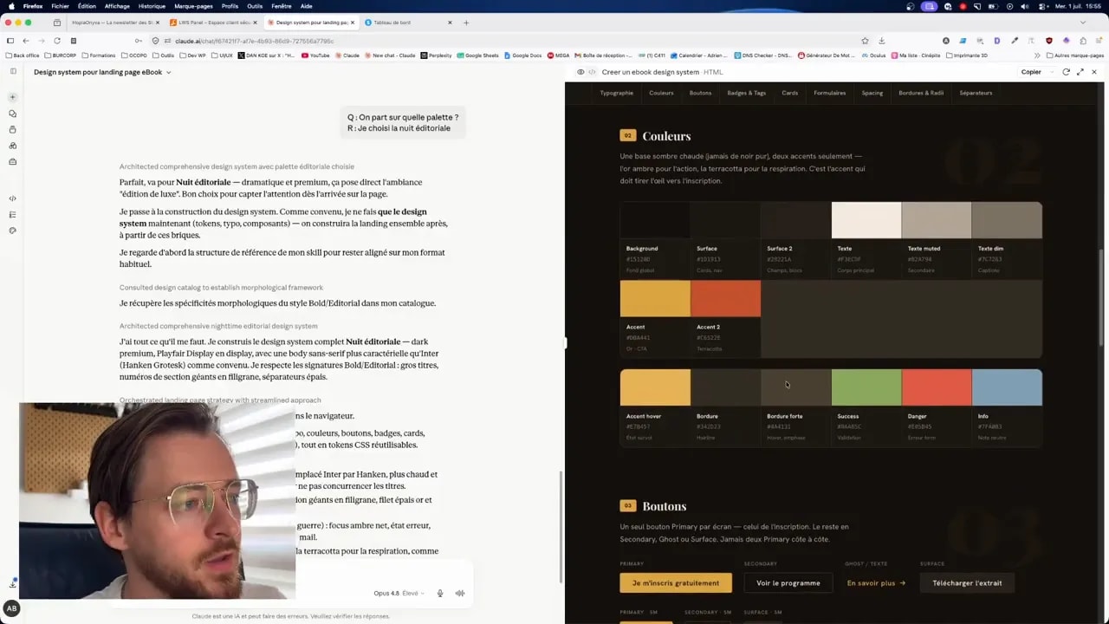Open the Historique menu in menu bar
The width and height of the screenshot is (1109, 624).
point(152,6)
